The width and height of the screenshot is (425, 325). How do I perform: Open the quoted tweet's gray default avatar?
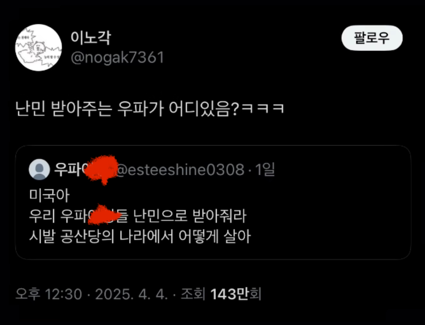(39, 169)
